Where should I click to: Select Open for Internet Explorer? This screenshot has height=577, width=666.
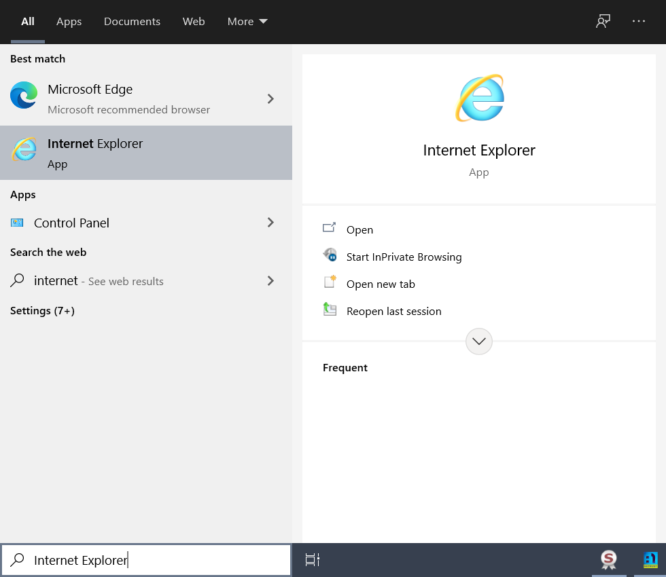[x=360, y=229]
